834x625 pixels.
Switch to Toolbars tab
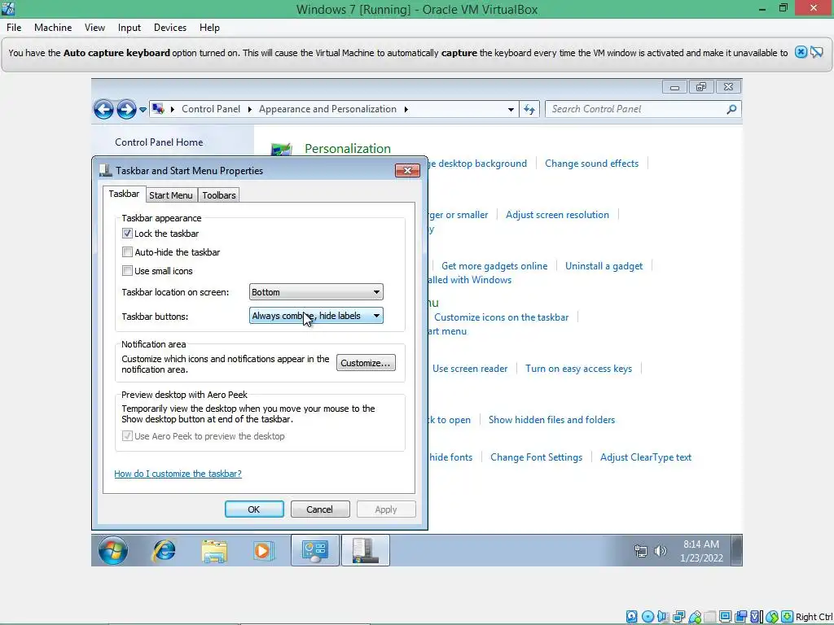(x=218, y=195)
